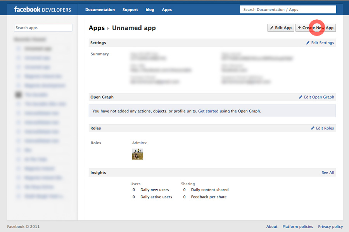
Task: Click the facebook DEVELOPERS logo
Action: (42, 9)
